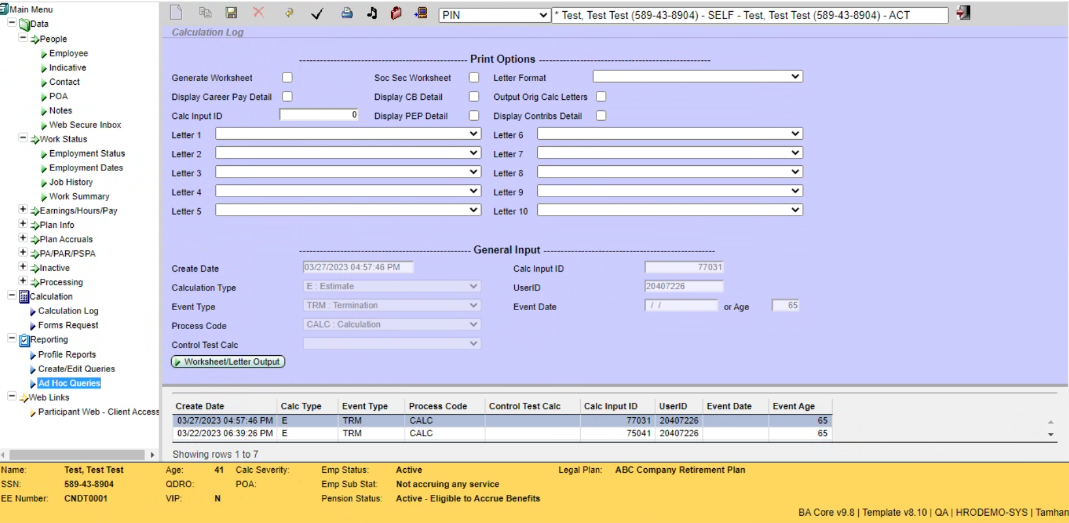Click the red X delete icon
The height and width of the screenshot is (523, 1069).
click(258, 12)
